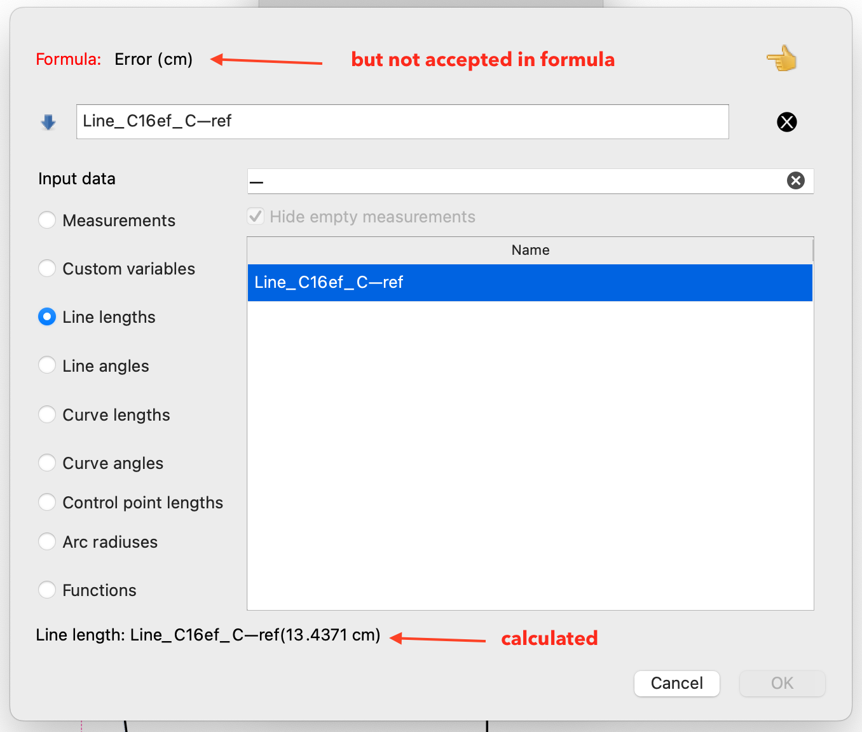Click the blue down-arrow insert variable icon
862x732 pixels.
[48, 122]
